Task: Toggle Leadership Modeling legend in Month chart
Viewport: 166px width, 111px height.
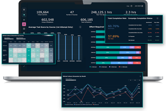Action: (69, 105)
